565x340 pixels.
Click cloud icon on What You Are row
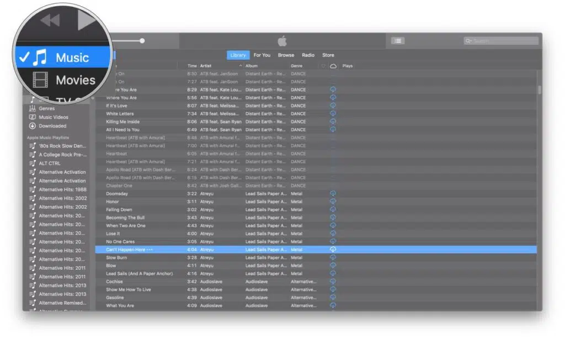[333, 305]
